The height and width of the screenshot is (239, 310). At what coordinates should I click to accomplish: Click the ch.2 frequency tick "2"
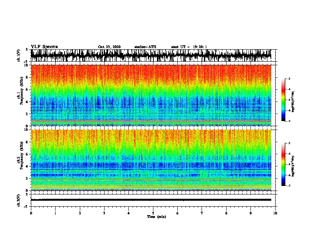[x=27, y=178]
